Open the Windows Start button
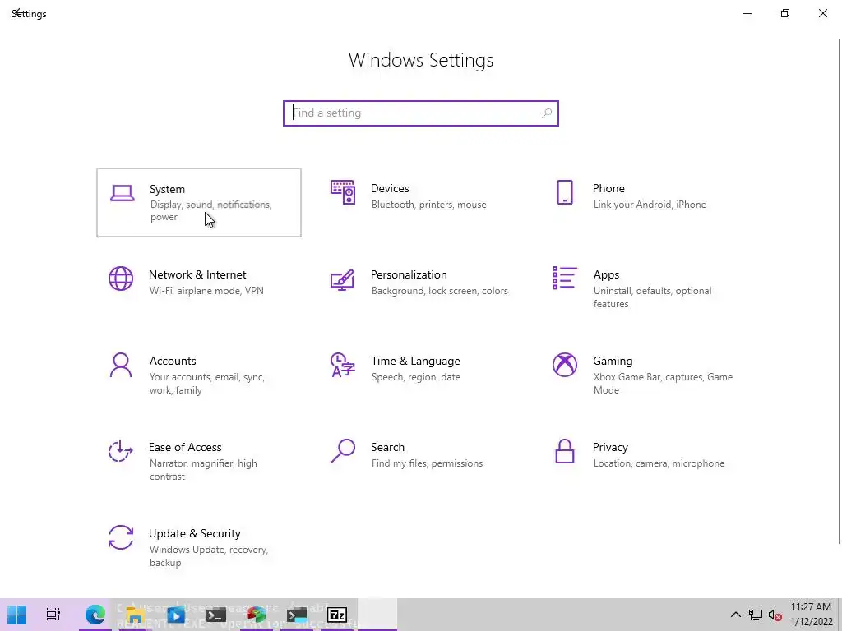Image resolution: width=842 pixels, height=631 pixels. pos(16,615)
